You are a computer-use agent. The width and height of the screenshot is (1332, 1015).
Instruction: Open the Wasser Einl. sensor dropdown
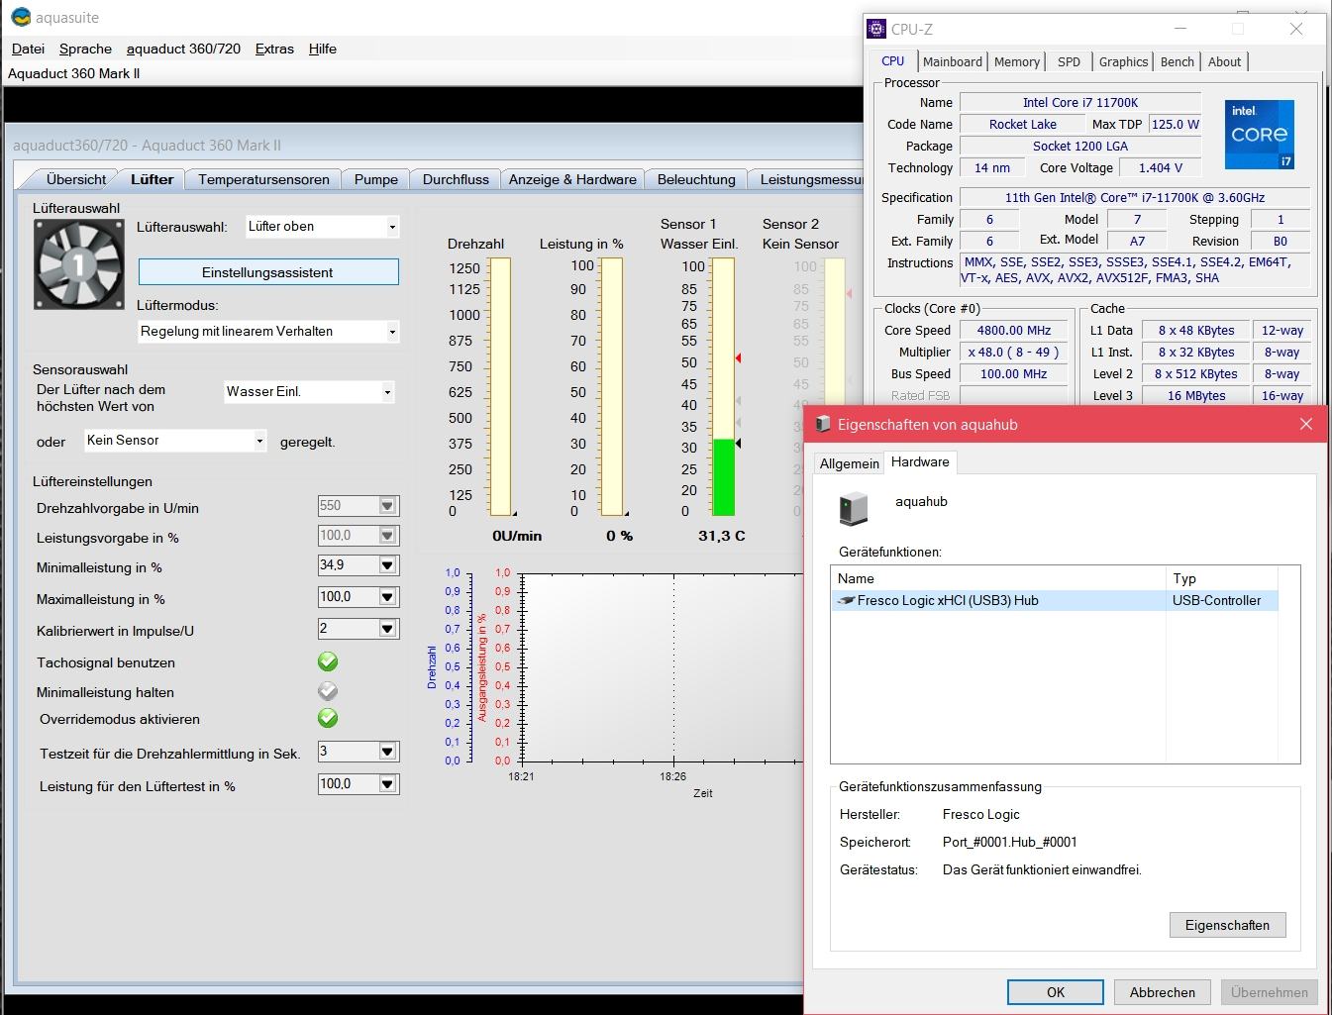click(309, 392)
